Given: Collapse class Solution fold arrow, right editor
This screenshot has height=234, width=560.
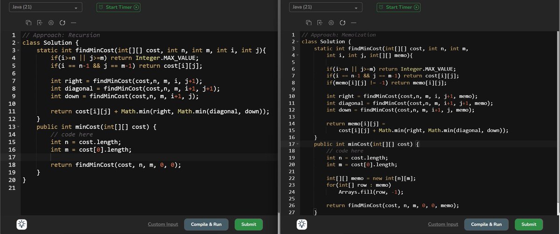Looking at the screenshot, I should pos(298,42).
